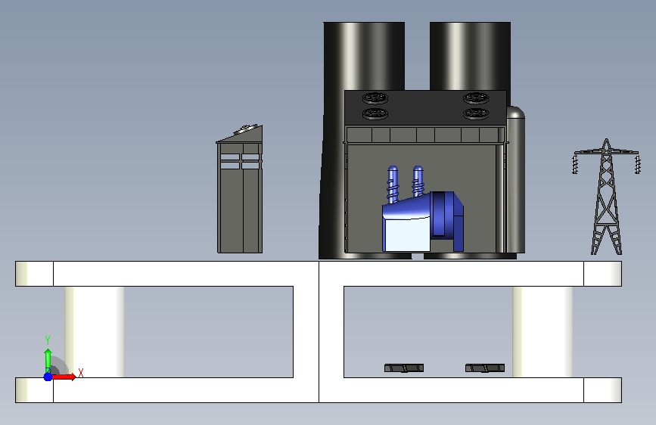Click the top-left roof fan on building
This screenshot has height=425, width=656.
[375, 98]
